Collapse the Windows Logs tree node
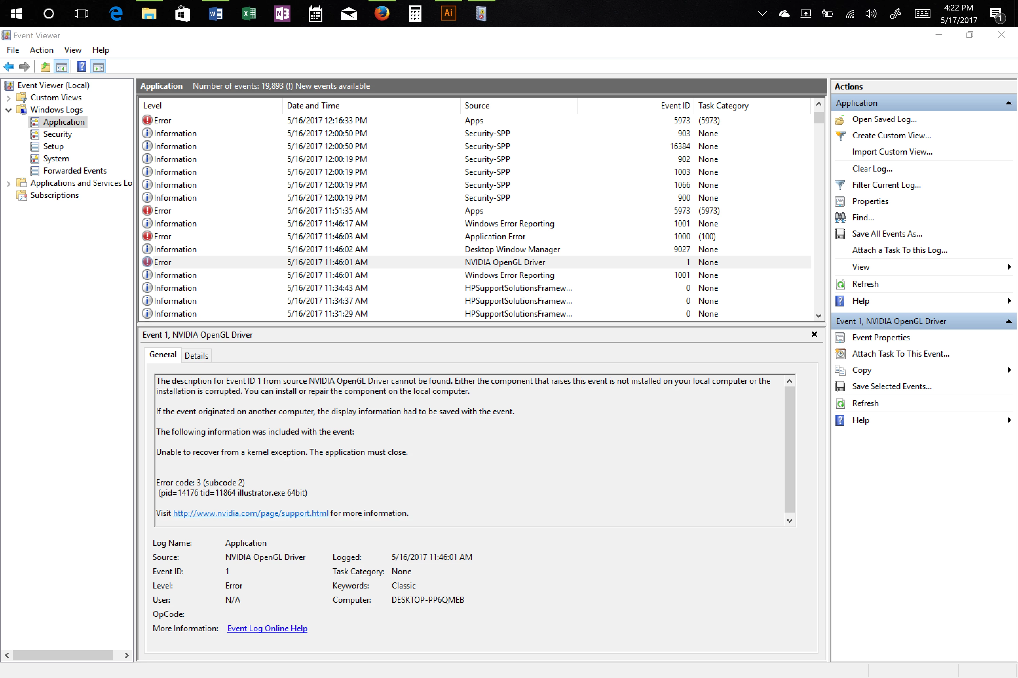This screenshot has height=678, width=1018. coord(8,110)
